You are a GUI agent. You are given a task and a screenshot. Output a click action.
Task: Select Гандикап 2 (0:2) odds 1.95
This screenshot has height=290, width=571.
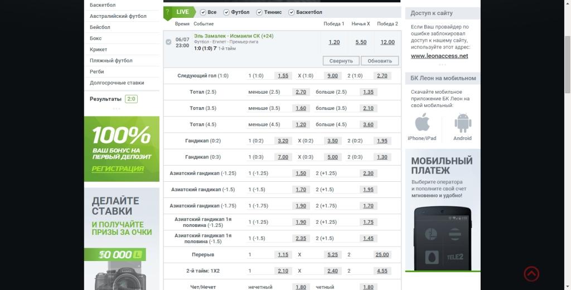[x=382, y=141]
